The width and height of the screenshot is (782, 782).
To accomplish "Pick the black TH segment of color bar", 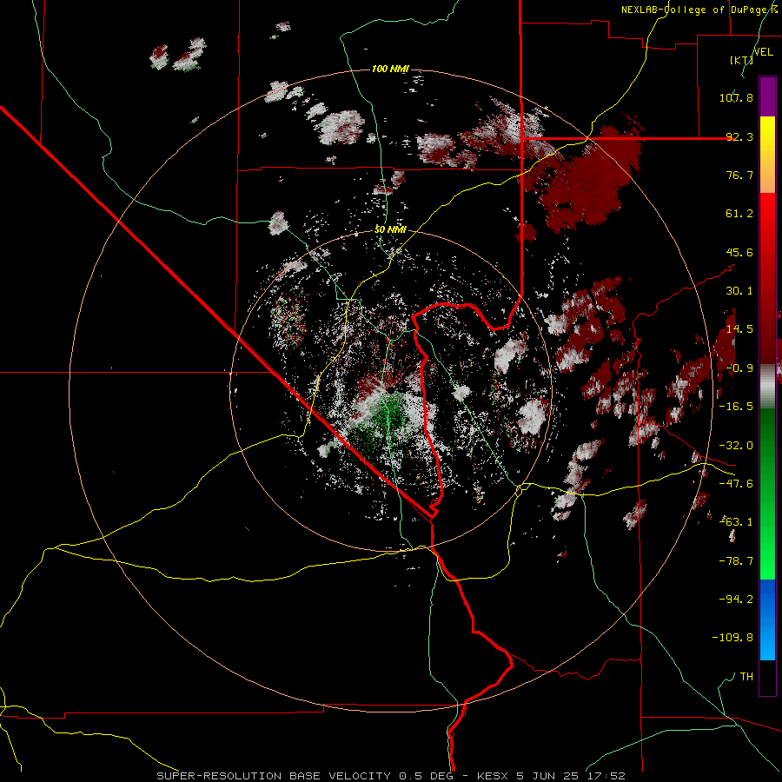I will click(x=767, y=677).
